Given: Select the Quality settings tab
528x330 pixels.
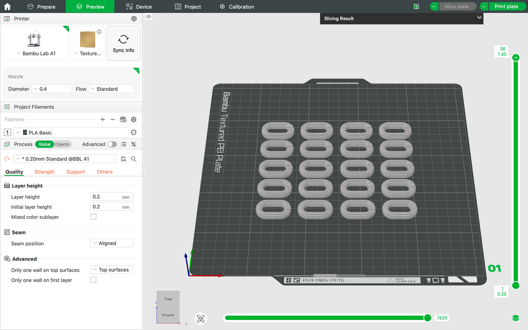Looking at the screenshot, I should [x=14, y=172].
